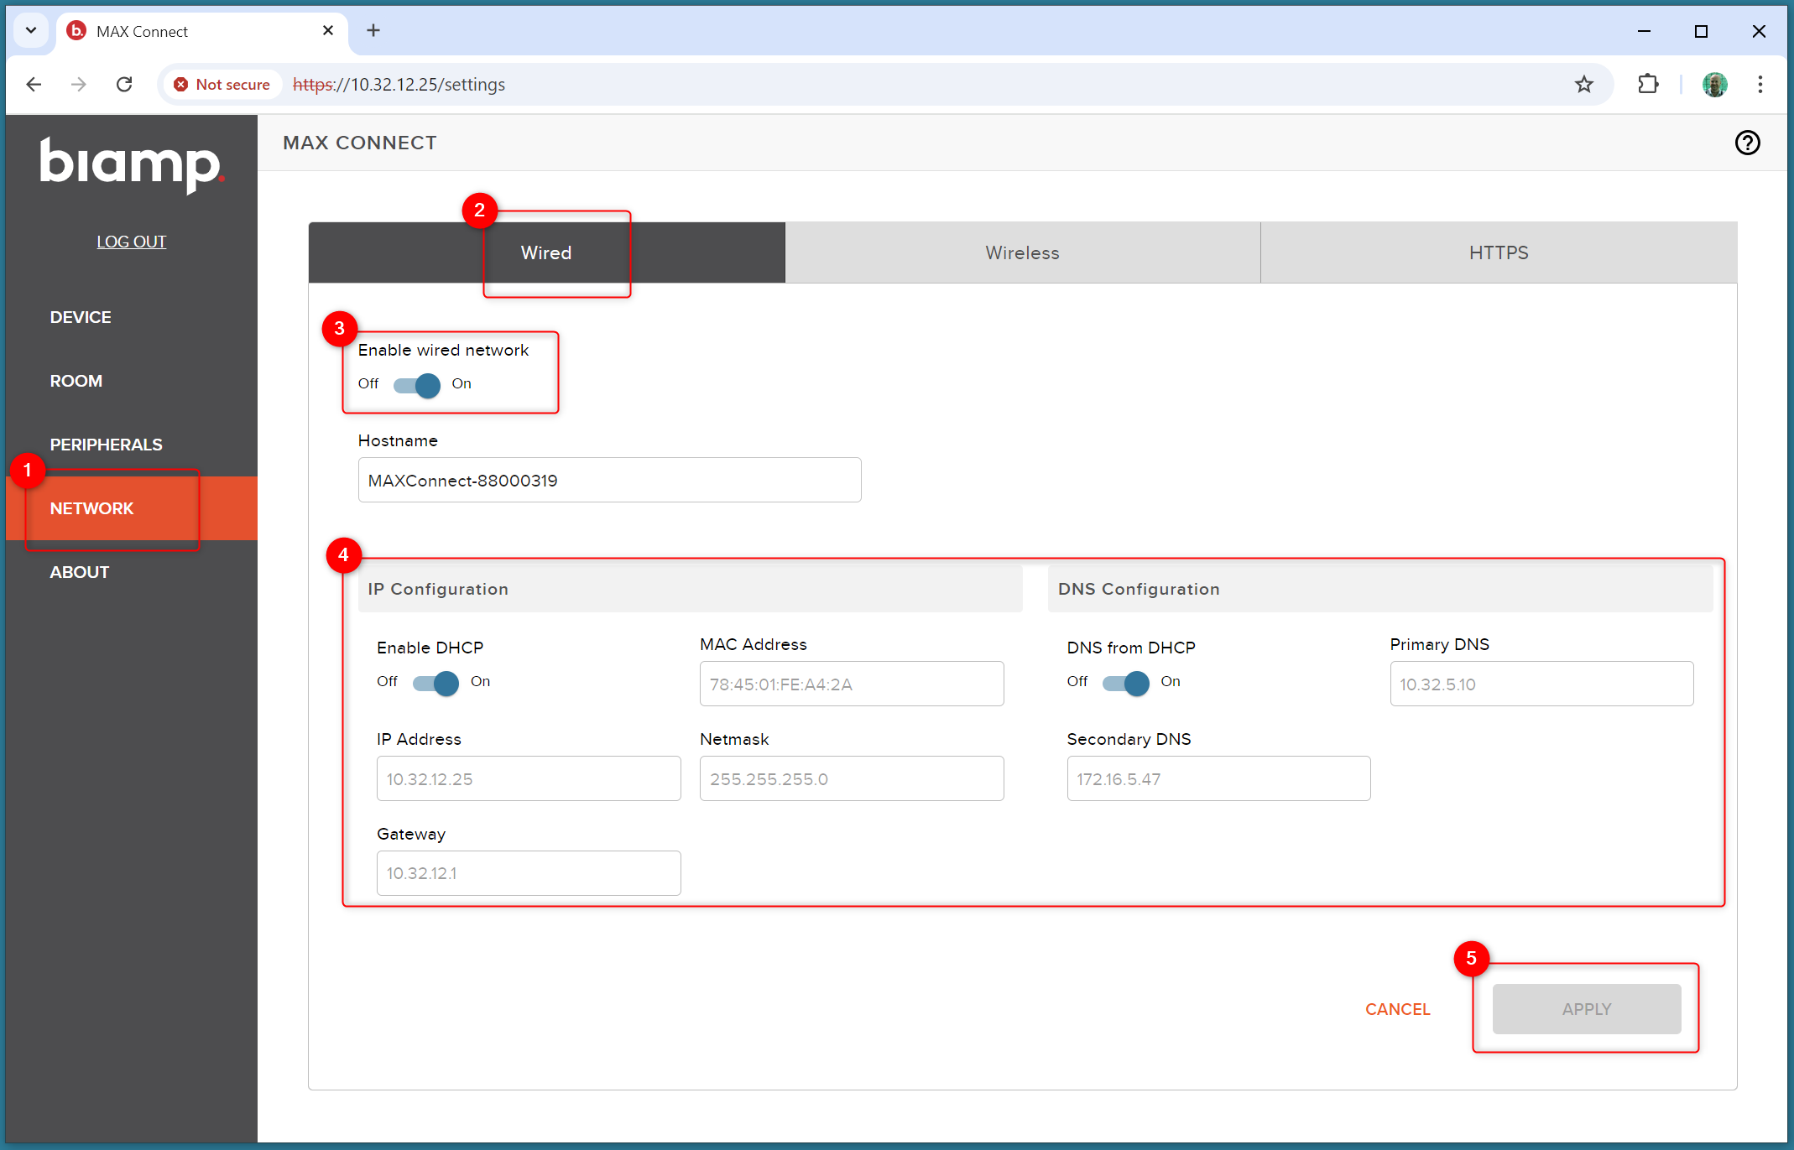Go back to previous page
The image size is (1794, 1150).
point(34,84)
